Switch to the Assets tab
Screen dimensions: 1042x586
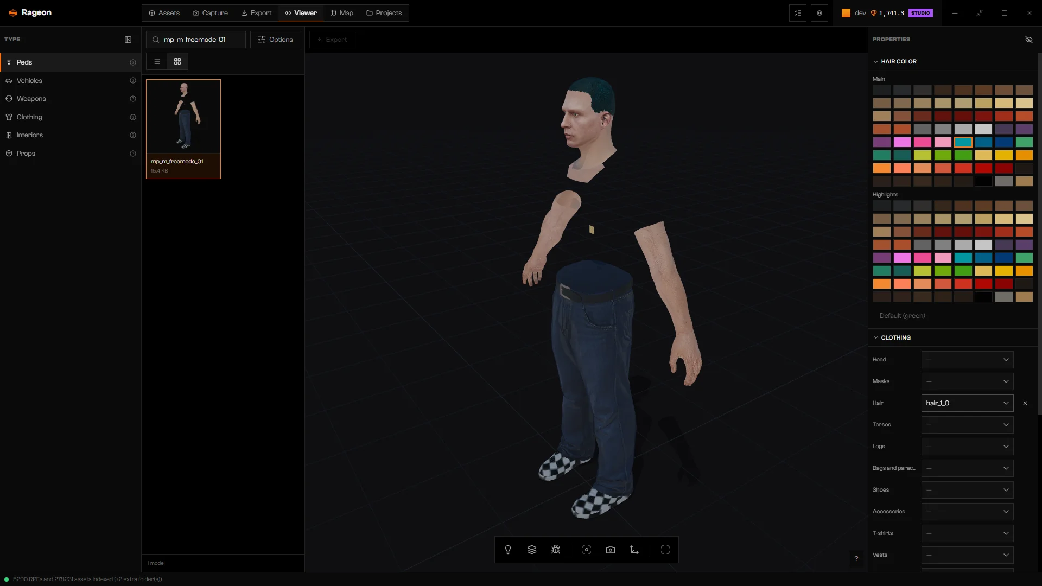(164, 13)
